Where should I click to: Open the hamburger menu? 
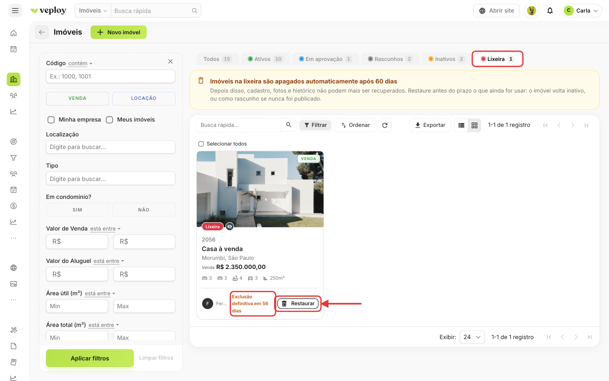click(x=15, y=11)
